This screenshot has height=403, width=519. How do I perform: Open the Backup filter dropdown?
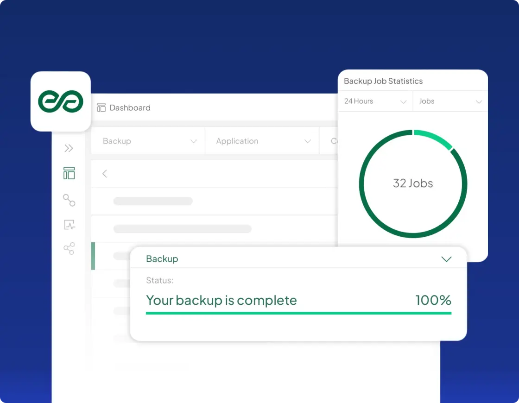(148, 141)
